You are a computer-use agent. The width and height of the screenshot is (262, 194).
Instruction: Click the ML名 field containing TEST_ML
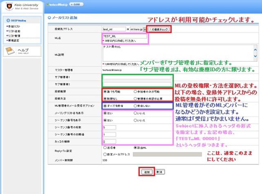pos(125,36)
